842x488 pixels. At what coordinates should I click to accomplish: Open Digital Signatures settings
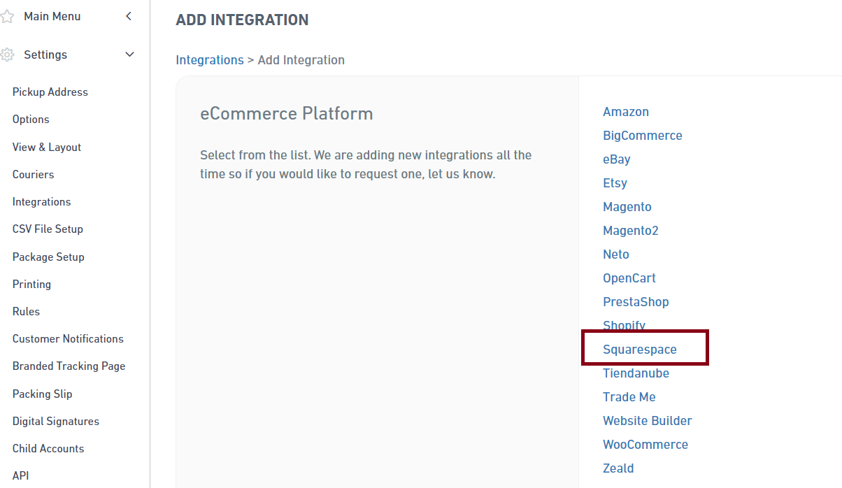[x=56, y=422]
